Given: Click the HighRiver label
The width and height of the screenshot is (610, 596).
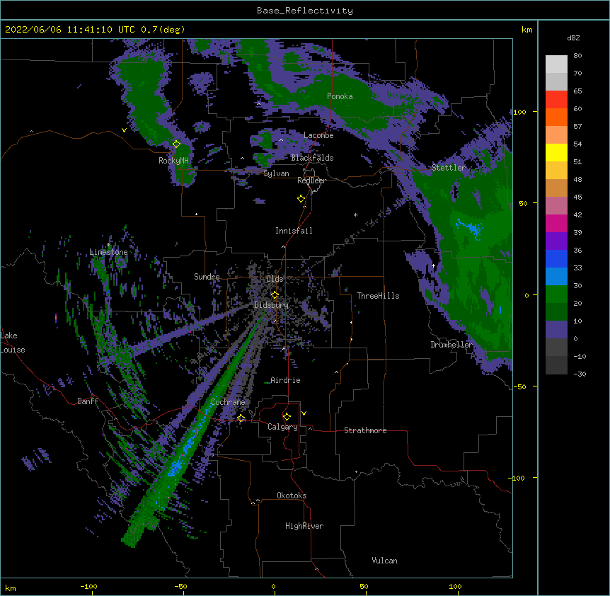Looking at the screenshot, I should click(304, 526).
